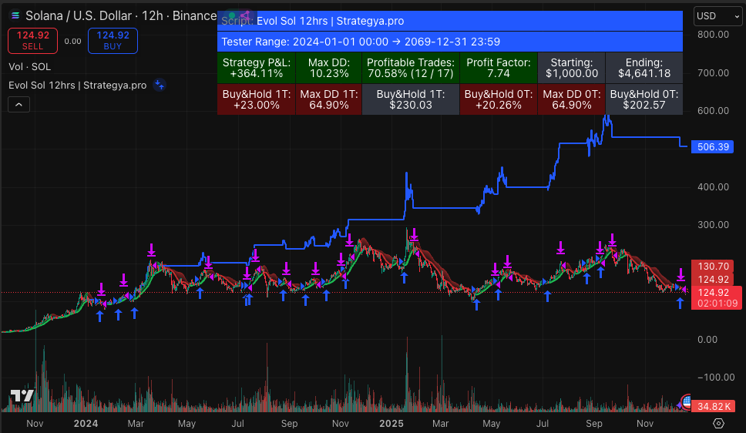
Task: Click the Profitable Trades 70.58% cell
Action: 411,68
